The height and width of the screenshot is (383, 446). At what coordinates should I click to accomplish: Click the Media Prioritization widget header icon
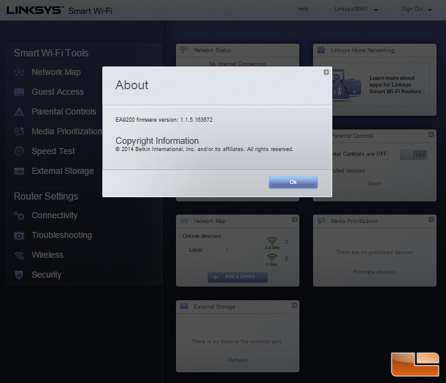pyautogui.click(x=321, y=221)
